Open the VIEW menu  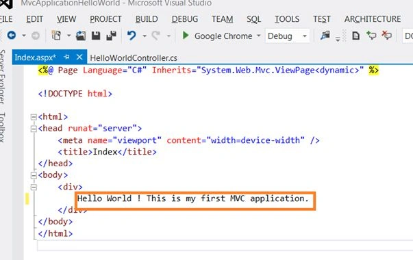tap(66, 19)
